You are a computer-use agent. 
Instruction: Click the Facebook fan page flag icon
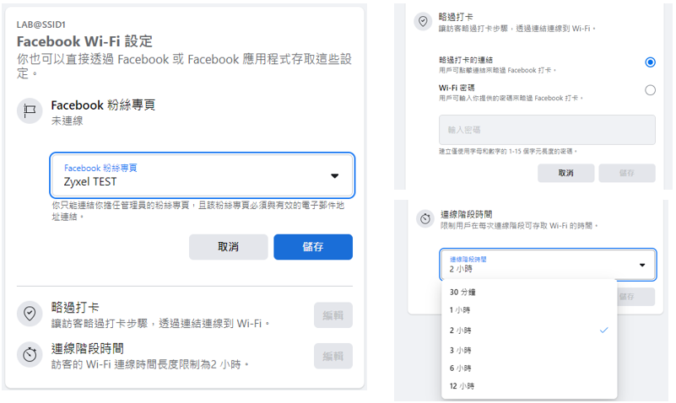point(30,111)
